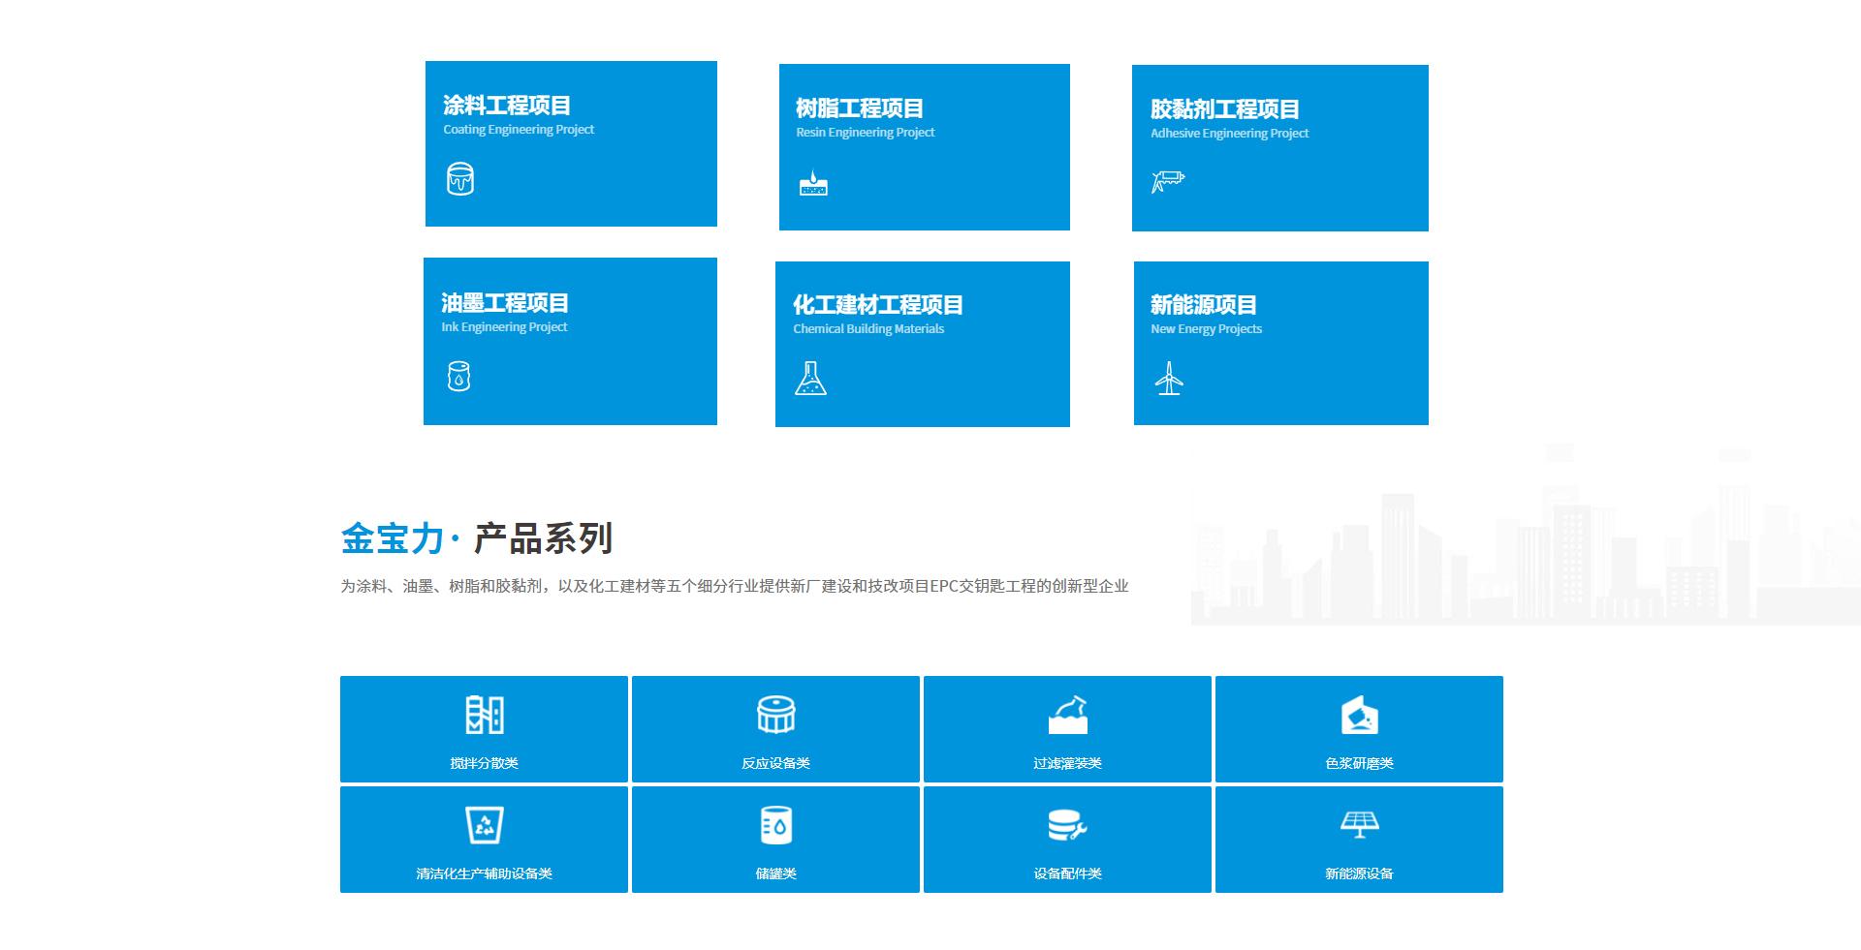Click the New Energy Projects subtitle
This screenshot has width=1861, height=950.
click(x=1207, y=329)
